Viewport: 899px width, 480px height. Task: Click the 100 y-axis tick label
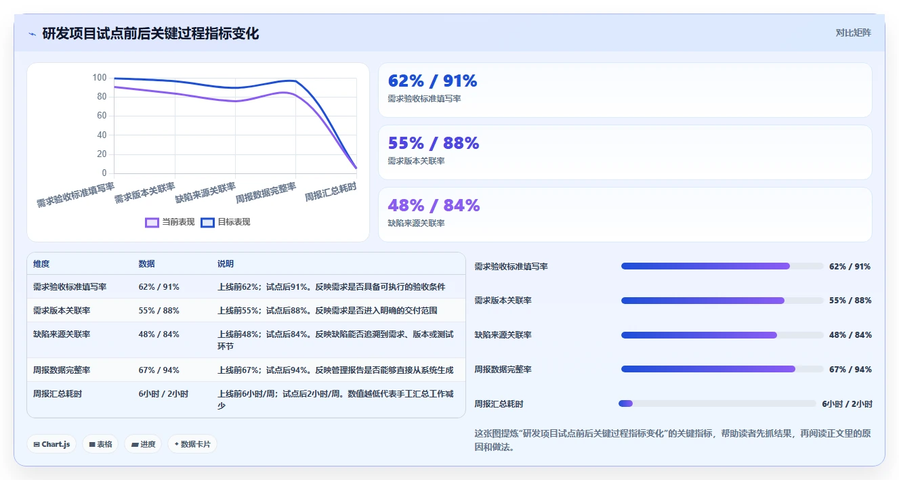pyautogui.click(x=100, y=78)
